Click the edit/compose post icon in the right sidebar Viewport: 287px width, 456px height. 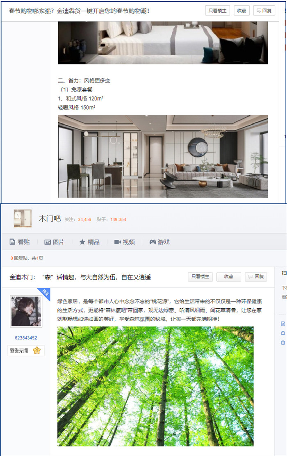[x=283, y=324]
